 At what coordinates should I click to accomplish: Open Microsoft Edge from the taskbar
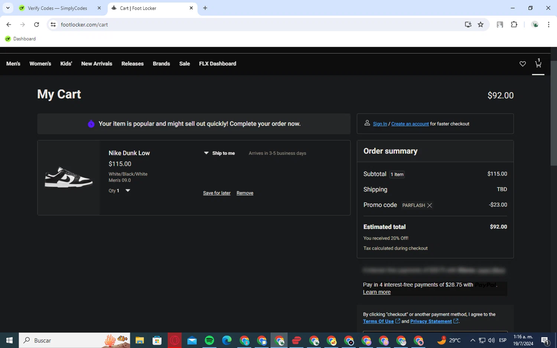[x=227, y=340]
